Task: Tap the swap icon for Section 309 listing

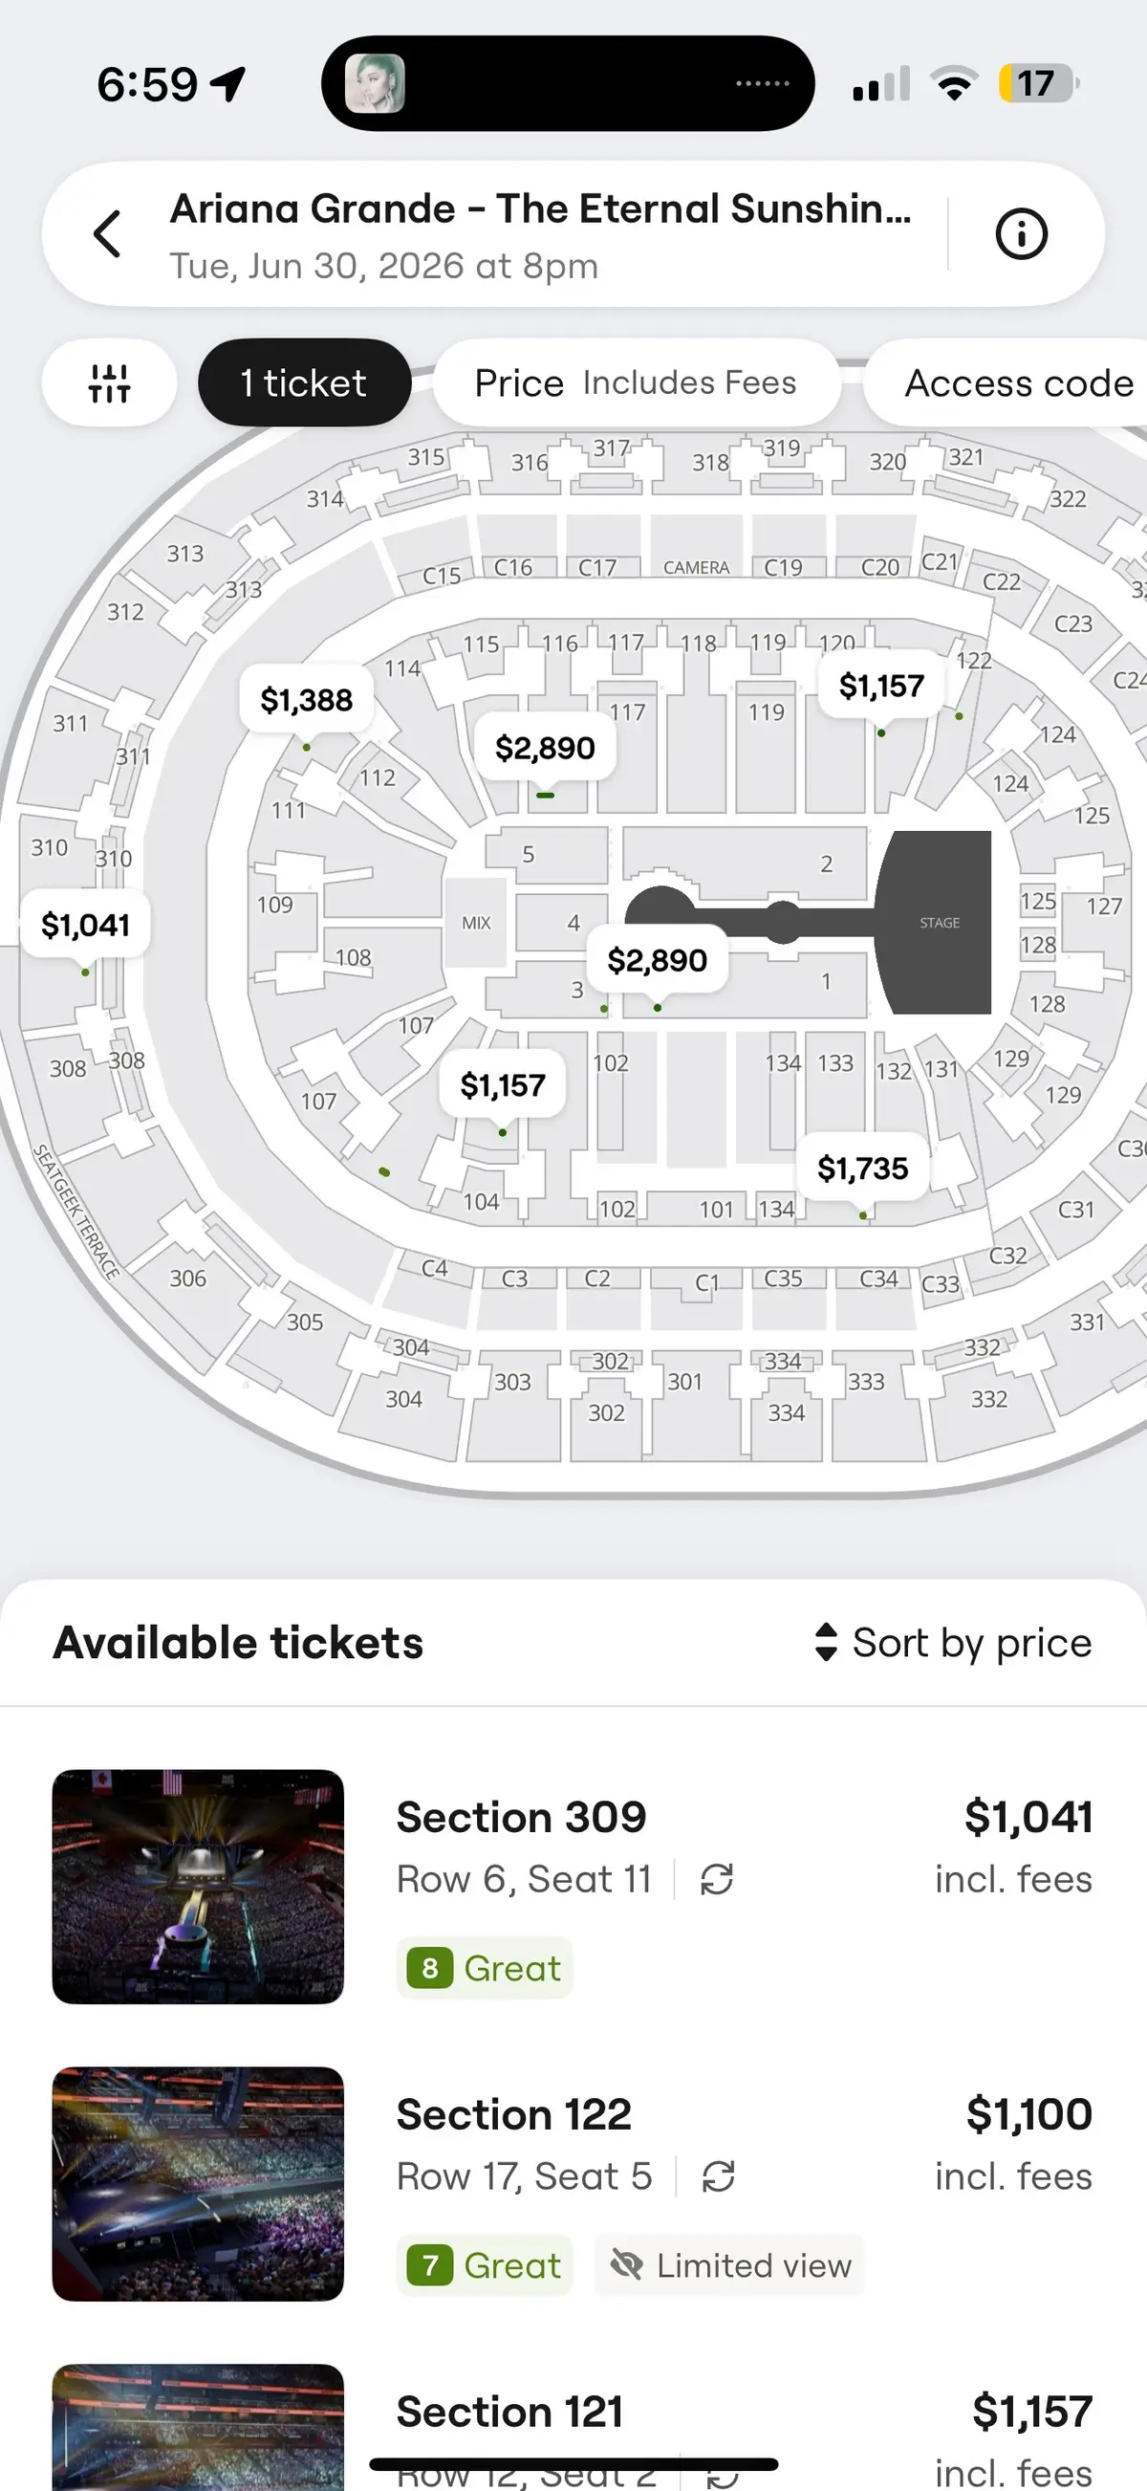Action: [x=715, y=1878]
